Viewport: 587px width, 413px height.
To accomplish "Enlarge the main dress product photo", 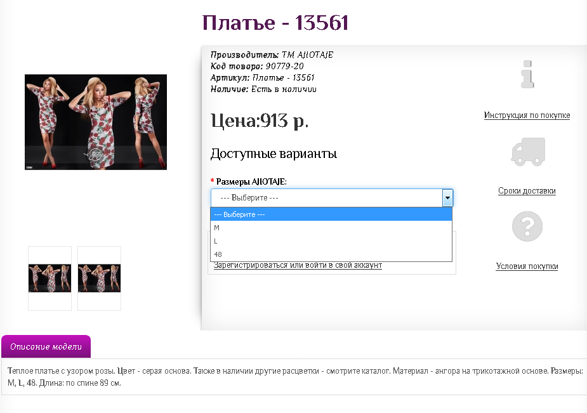I will [96, 122].
